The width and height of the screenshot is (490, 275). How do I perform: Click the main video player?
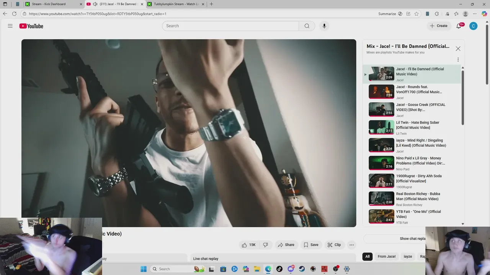coord(189,133)
